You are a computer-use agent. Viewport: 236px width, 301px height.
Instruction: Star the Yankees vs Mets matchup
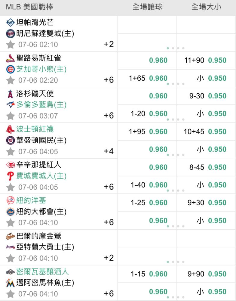11,223
